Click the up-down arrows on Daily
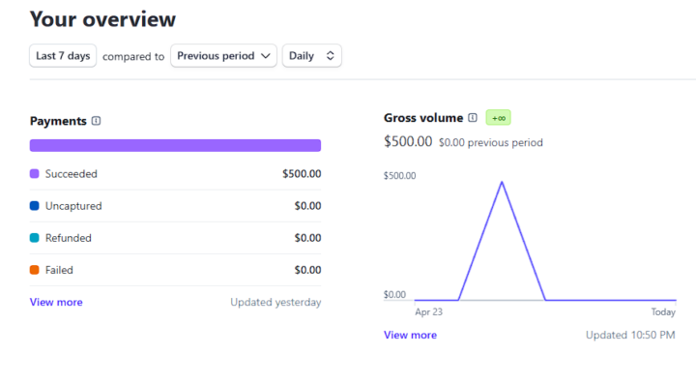 tap(330, 55)
